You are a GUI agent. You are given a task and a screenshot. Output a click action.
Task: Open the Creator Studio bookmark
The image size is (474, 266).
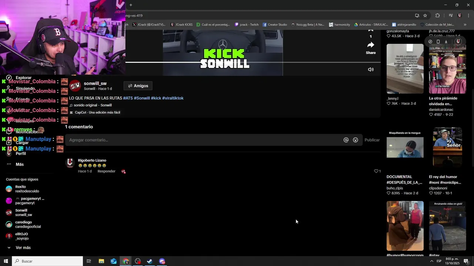(275, 25)
